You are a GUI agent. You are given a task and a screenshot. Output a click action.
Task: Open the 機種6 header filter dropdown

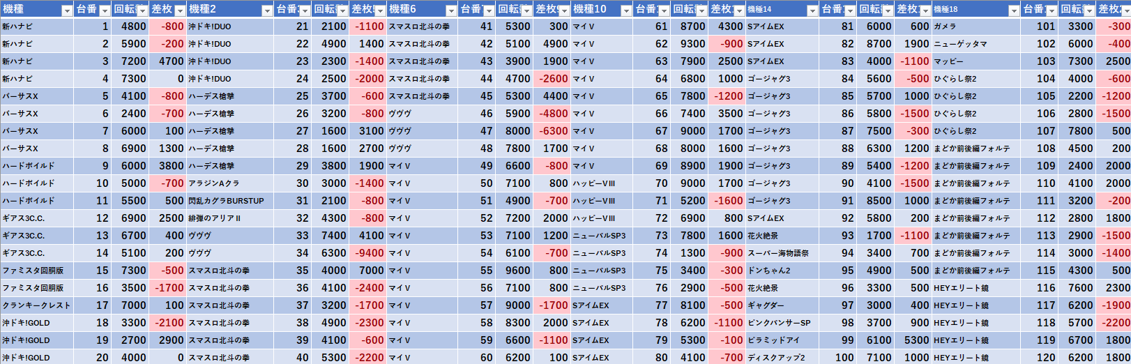click(451, 10)
